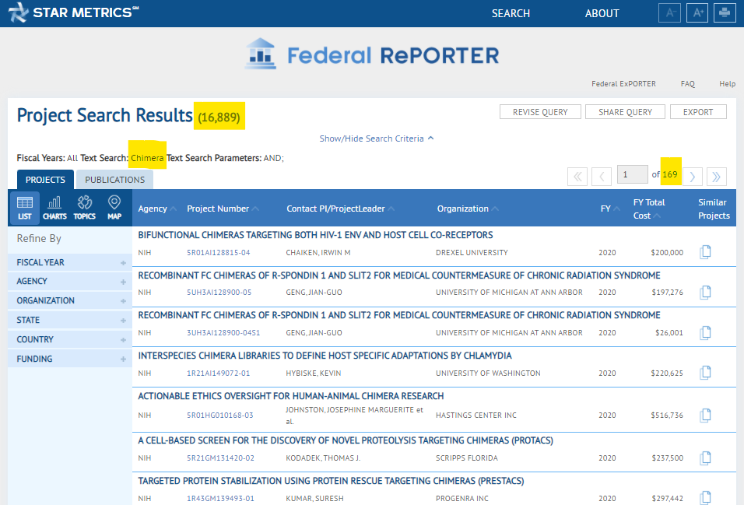This screenshot has width=744, height=505.
Task: Click HASTINGS CENTER INC organization cell
Action: [476, 416]
